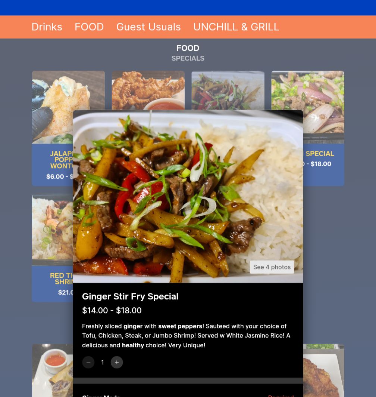This screenshot has height=397, width=376.
Task: Click the SPECIALS section subheading
Action: pos(188,58)
